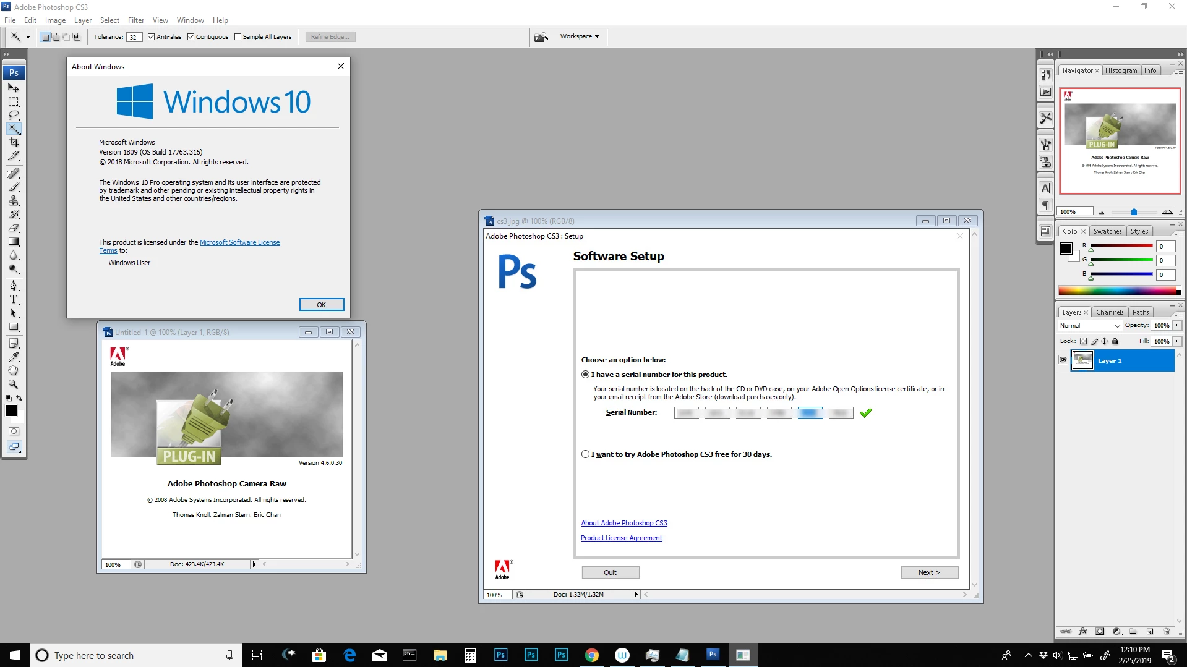
Task: Click the Quit button in Setup
Action: click(x=610, y=572)
